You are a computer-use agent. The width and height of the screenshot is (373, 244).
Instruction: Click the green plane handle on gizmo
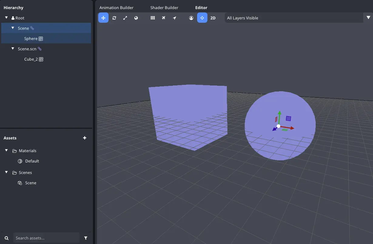pos(285,130)
